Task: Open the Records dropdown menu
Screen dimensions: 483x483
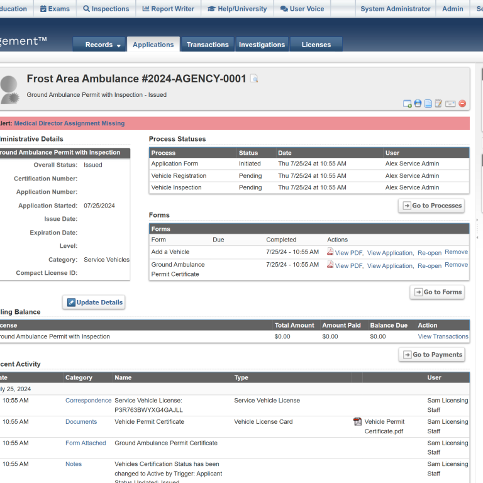Action: click(x=103, y=45)
